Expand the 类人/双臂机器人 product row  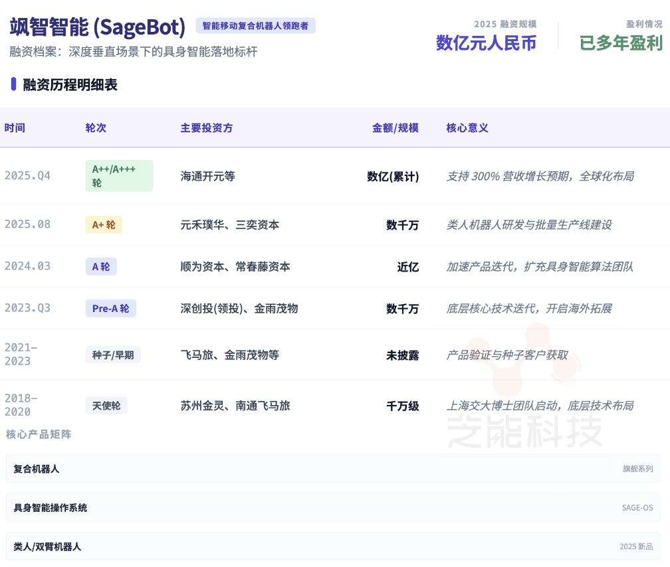point(333,546)
